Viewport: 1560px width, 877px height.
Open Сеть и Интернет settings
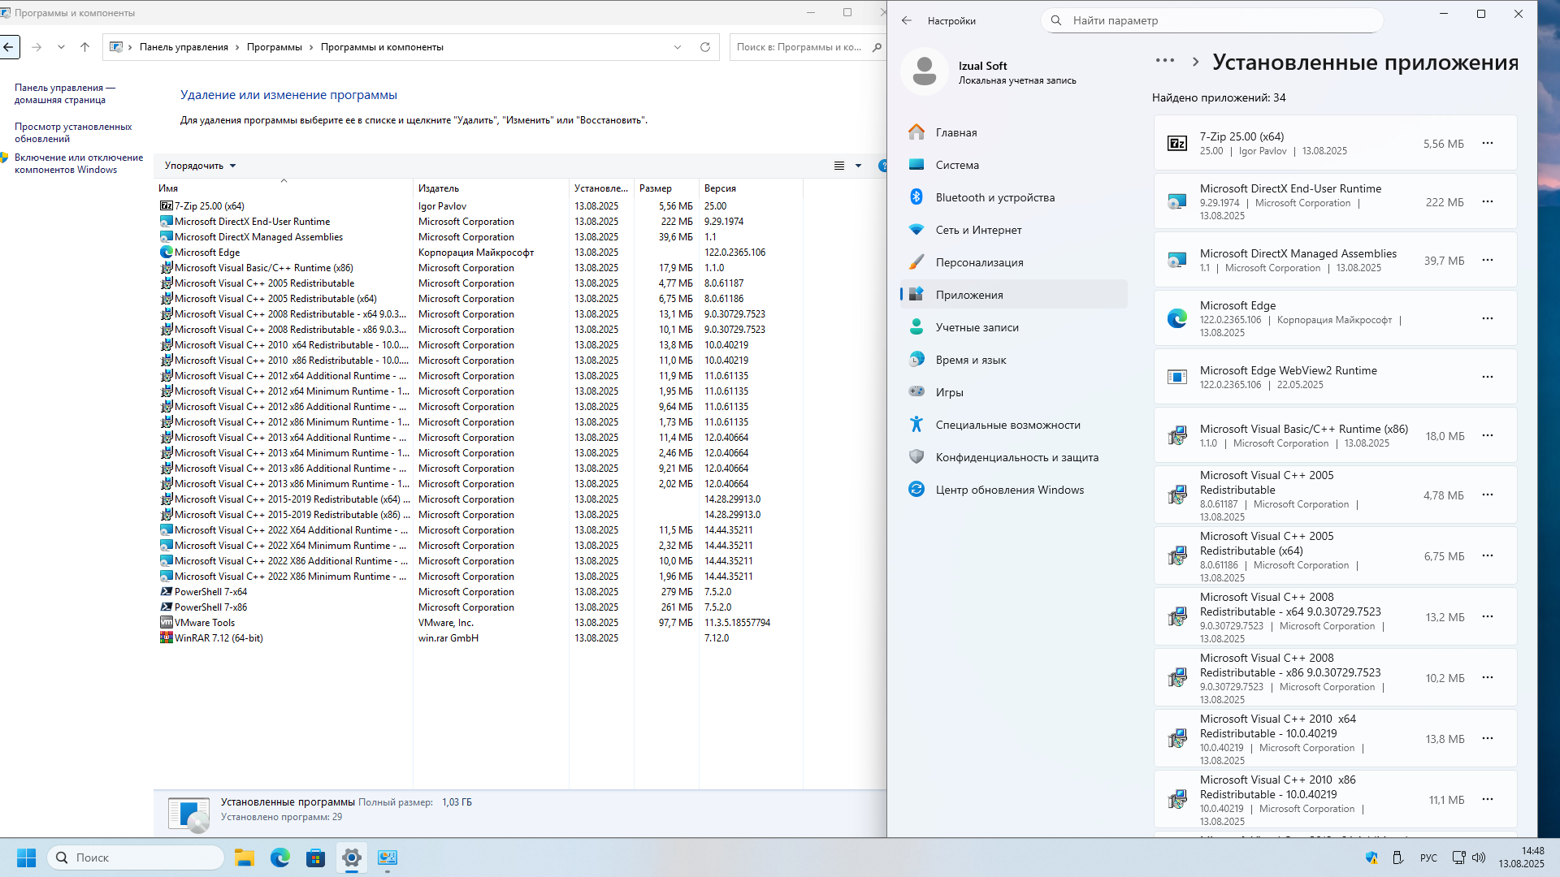(x=1014, y=230)
